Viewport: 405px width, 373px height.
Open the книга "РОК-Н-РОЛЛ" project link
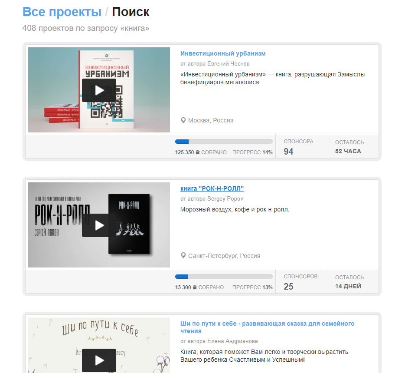click(212, 188)
